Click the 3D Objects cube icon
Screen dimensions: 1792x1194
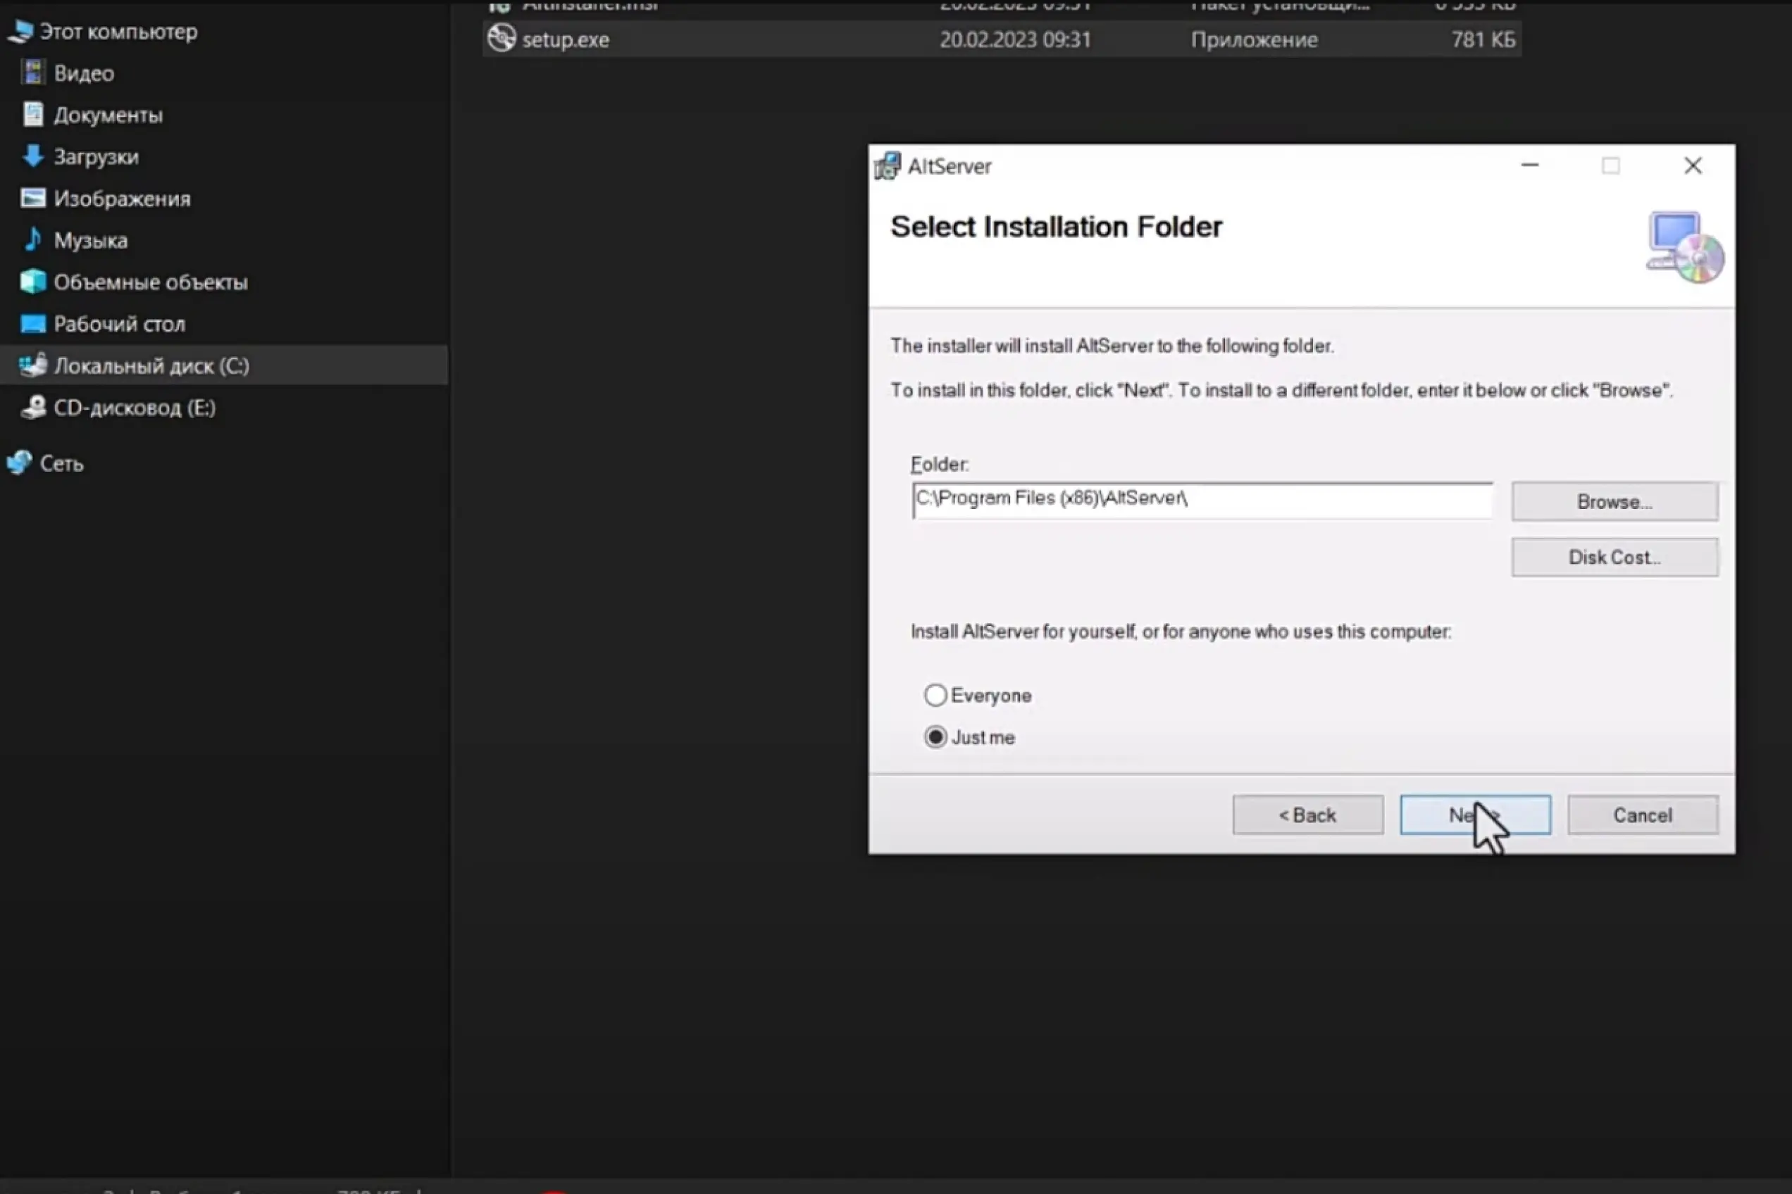(33, 282)
